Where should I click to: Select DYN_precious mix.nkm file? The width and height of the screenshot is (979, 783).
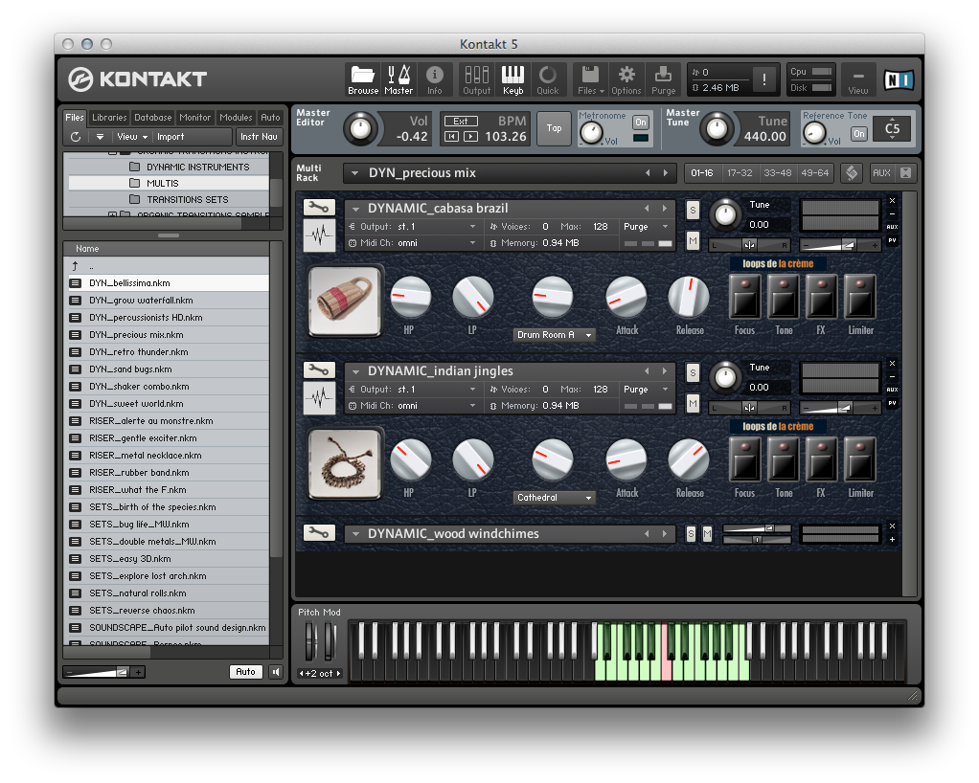click(169, 334)
